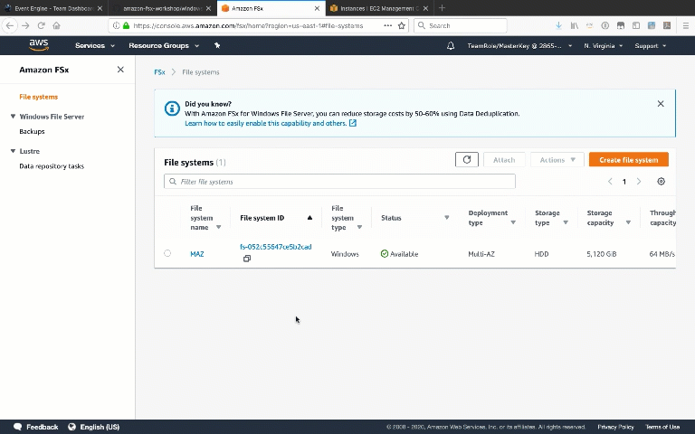This screenshot has width=695, height=434.
Task: Open page actions three-dots menu
Action: (x=388, y=25)
